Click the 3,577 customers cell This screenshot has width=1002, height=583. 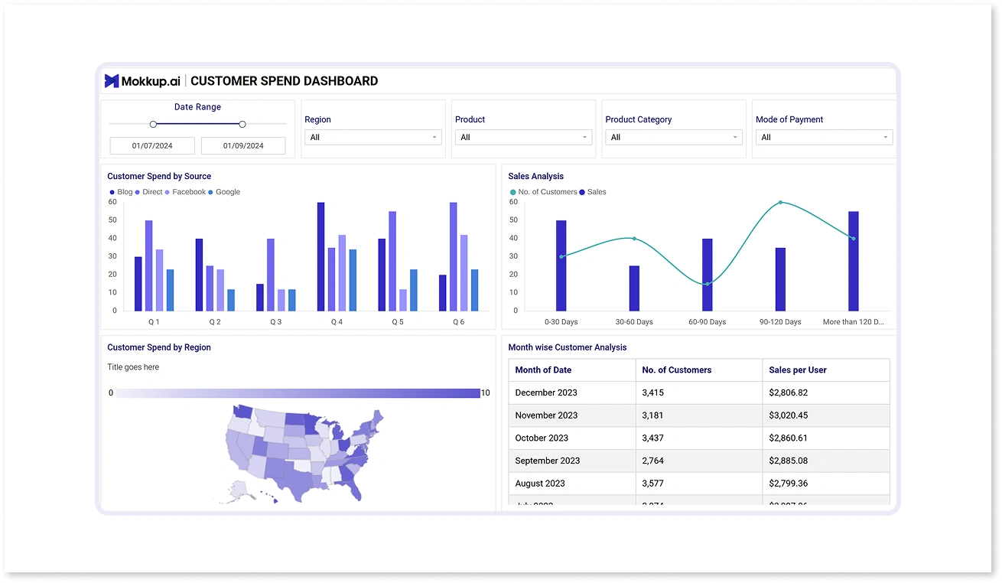(x=699, y=484)
